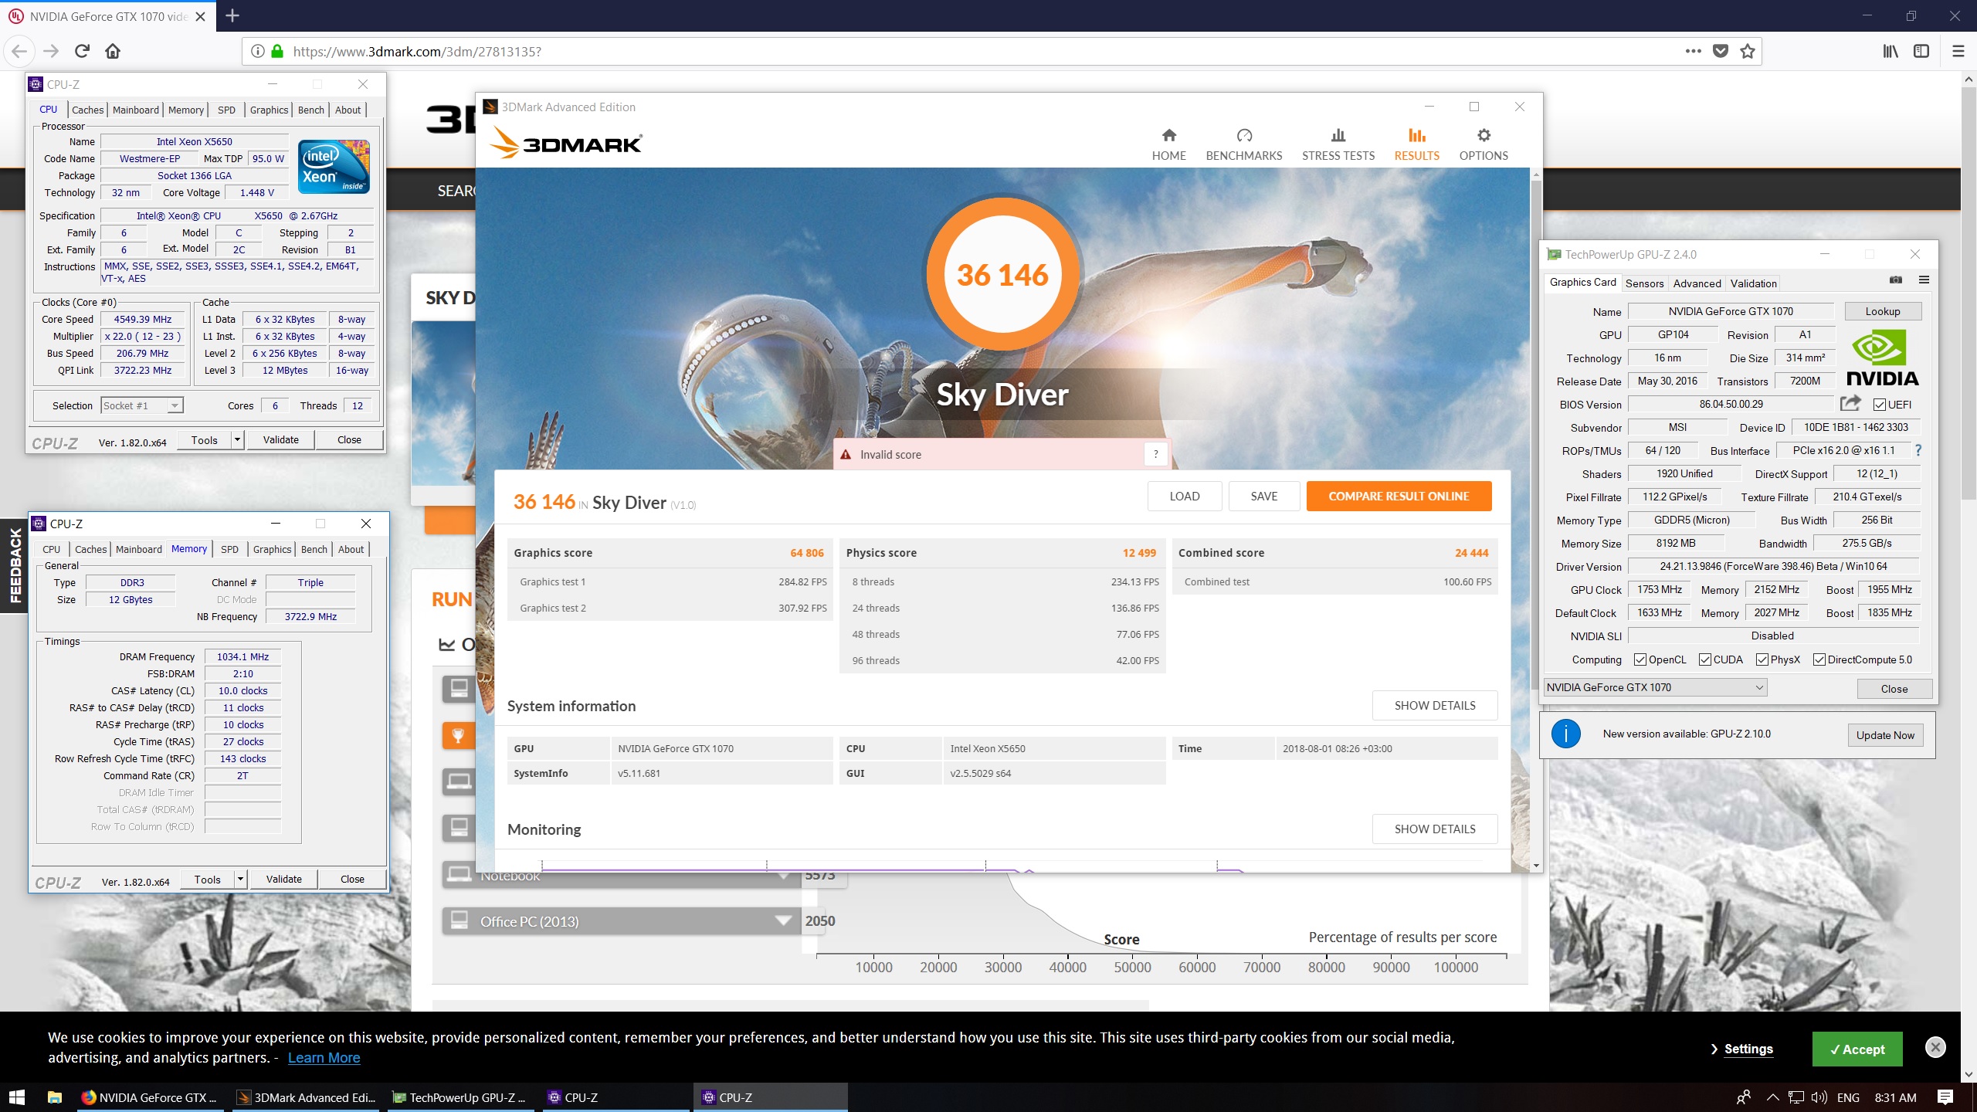Switch to Sensors tab in GPU-Z
This screenshot has height=1112, width=1977.
[1644, 283]
